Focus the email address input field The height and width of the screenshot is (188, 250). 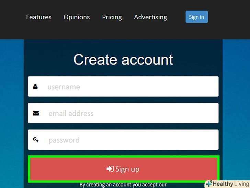(123, 113)
